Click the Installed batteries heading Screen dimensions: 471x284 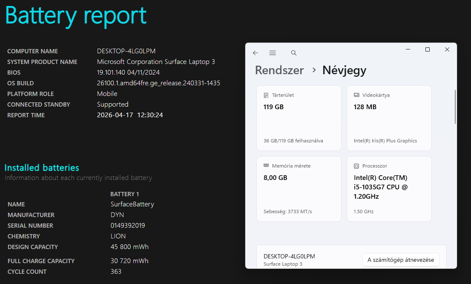(x=42, y=168)
